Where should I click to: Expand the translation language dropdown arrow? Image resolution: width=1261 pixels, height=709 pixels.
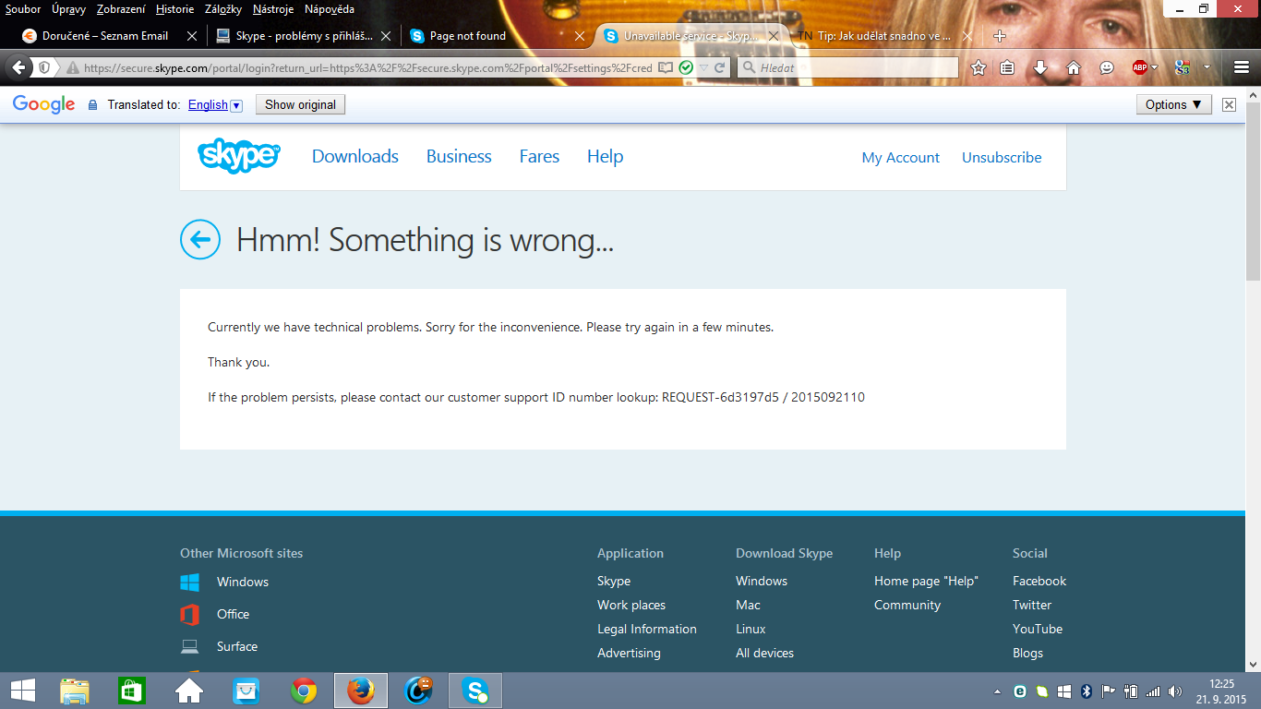coord(236,105)
